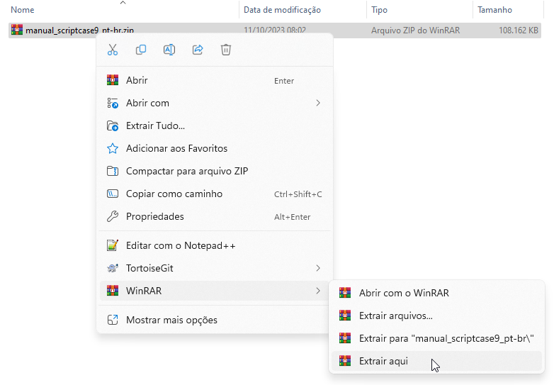
Task: Open the WinRAR menu entry
Action: click(215, 291)
